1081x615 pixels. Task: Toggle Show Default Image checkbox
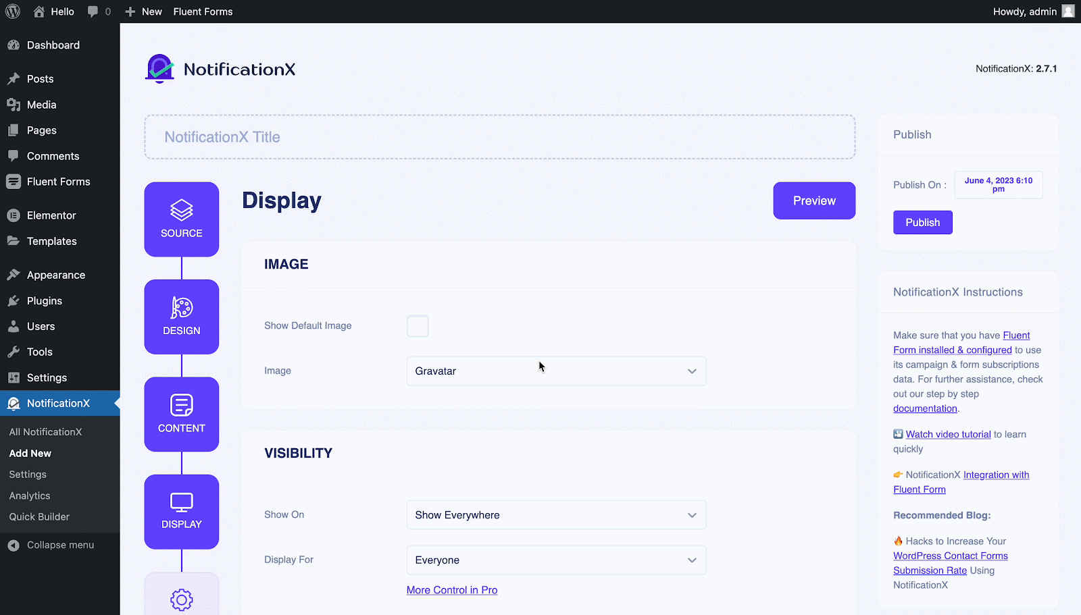(x=418, y=326)
